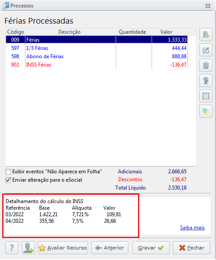This screenshot has width=216, height=260.
Task: Click the Descrição column header
Action: click(69, 32)
